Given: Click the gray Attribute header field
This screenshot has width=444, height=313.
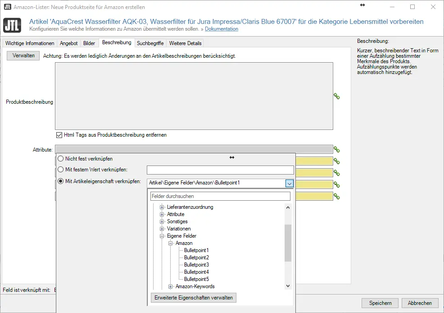Looking at the screenshot, I should [194, 149].
